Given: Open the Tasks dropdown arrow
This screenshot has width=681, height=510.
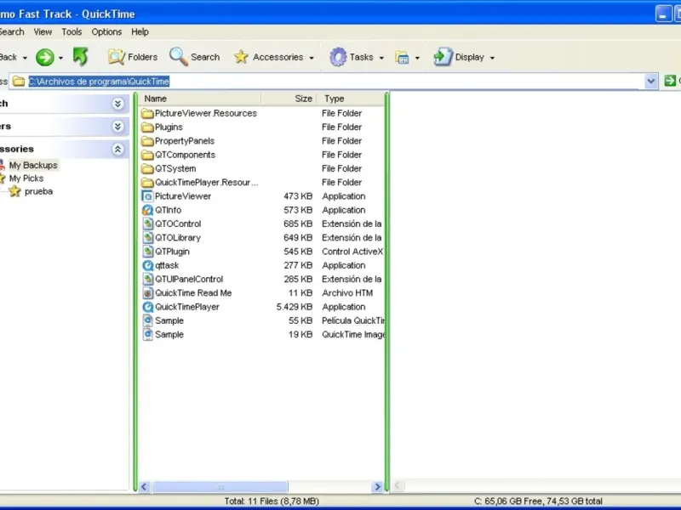Looking at the screenshot, I should point(381,58).
